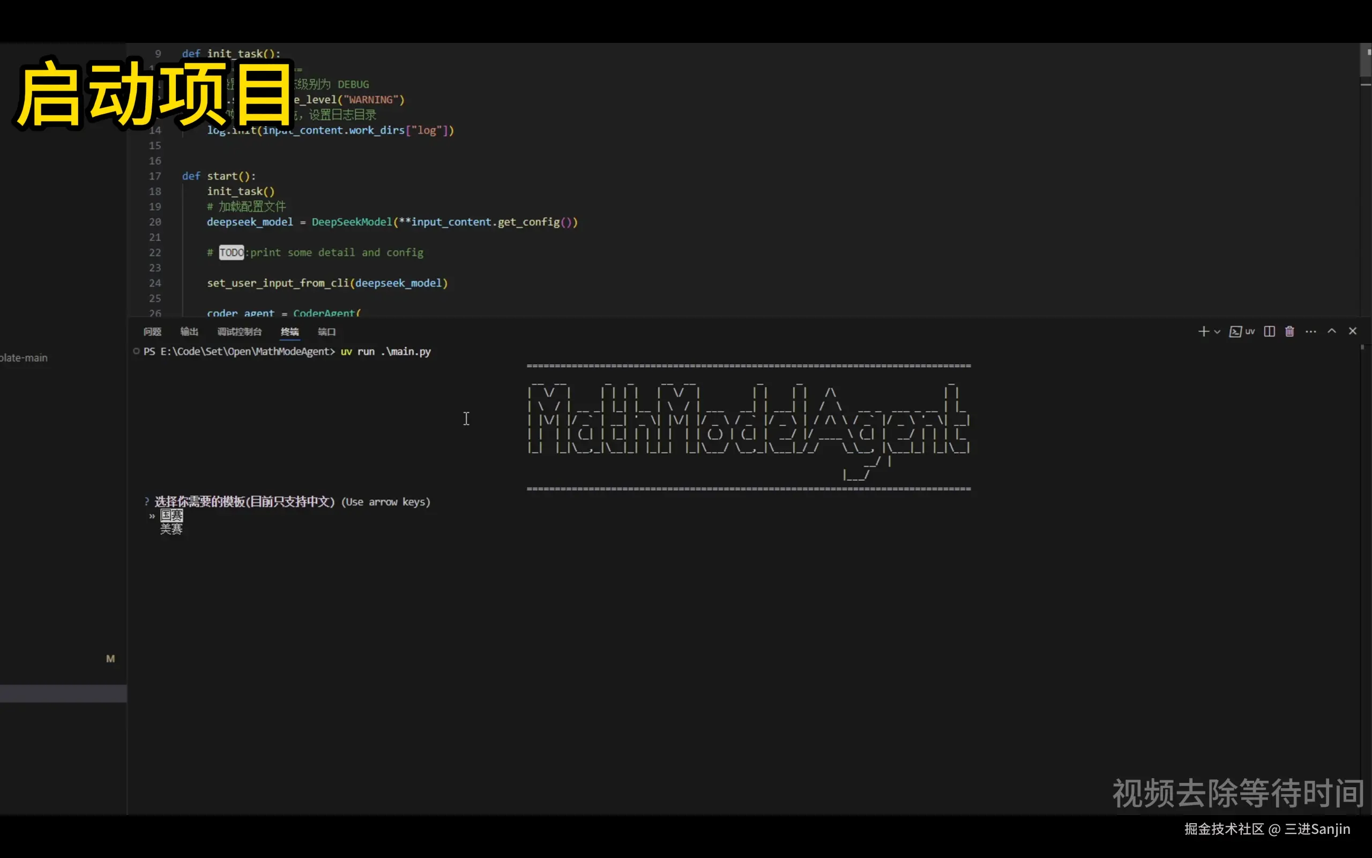Viewport: 1372px width, 858px height.
Task: Maximize panel with the chevron-up icon
Action: (x=1332, y=331)
